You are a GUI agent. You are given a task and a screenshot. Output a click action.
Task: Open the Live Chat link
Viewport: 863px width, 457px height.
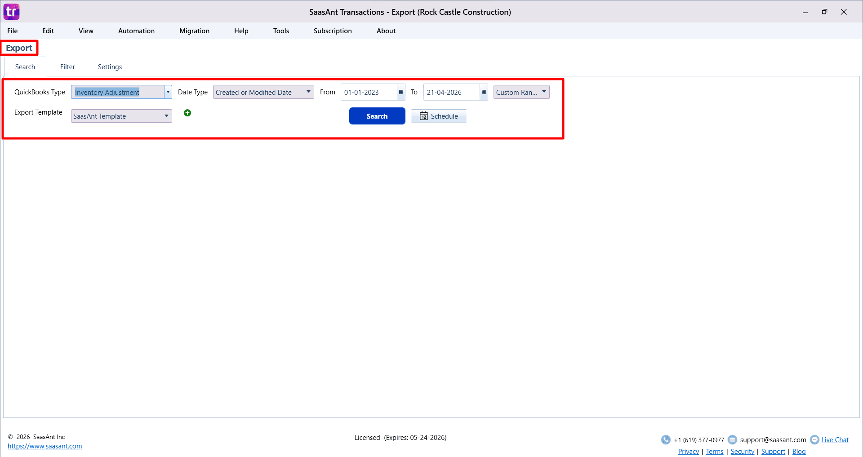(x=835, y=439)
